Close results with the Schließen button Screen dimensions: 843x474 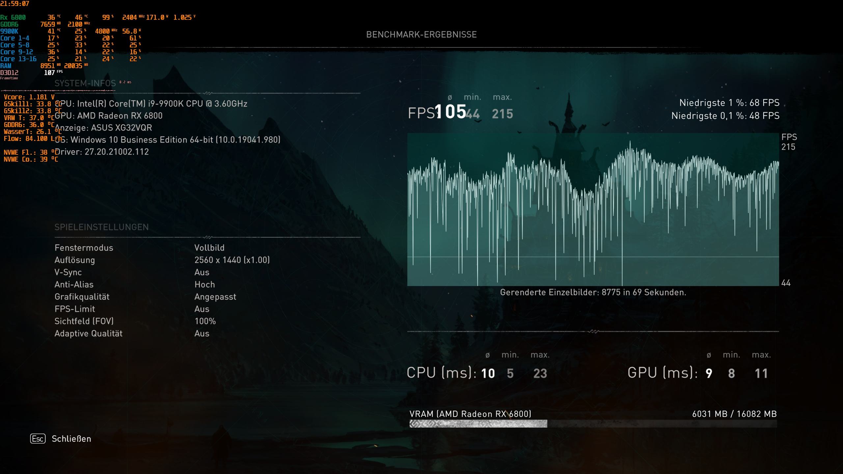click(71, 439)
